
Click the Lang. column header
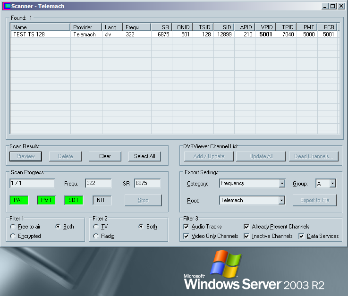pyautogui.click(x=112, y=27)
